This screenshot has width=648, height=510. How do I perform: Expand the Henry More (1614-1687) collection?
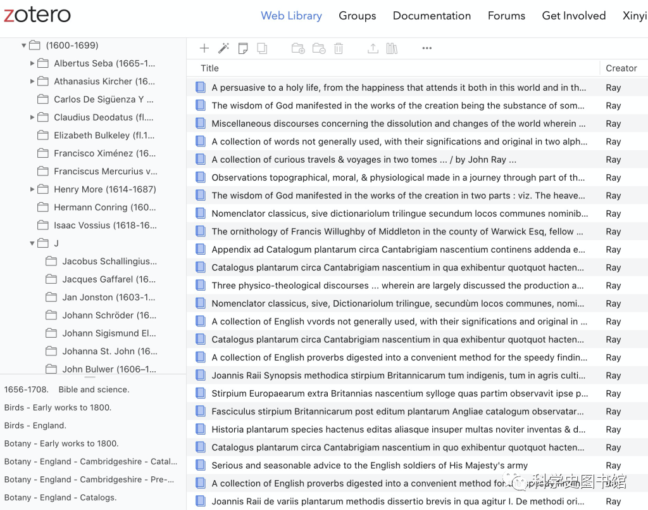point(32,189)
